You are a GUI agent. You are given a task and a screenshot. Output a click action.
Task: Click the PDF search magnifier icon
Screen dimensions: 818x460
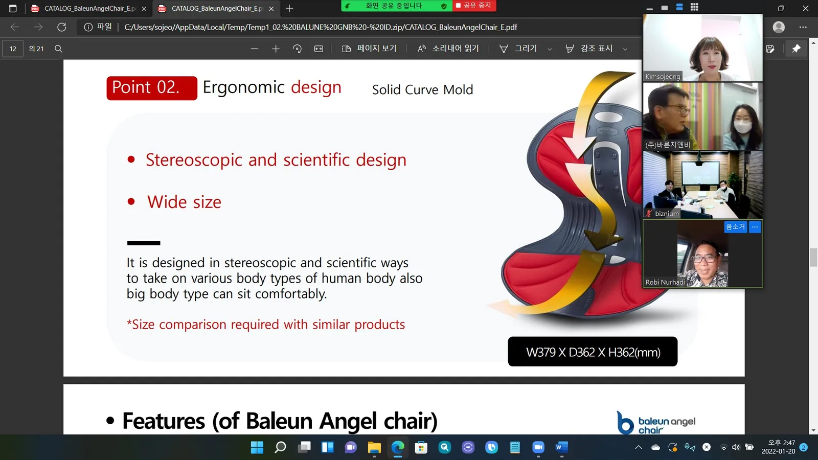[x=58, y=49]
